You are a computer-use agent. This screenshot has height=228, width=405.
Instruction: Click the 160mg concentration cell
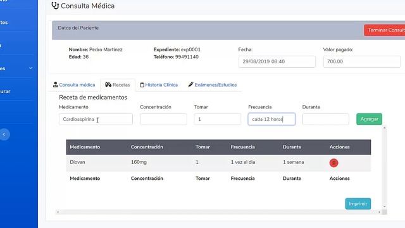tap(139, 162)
